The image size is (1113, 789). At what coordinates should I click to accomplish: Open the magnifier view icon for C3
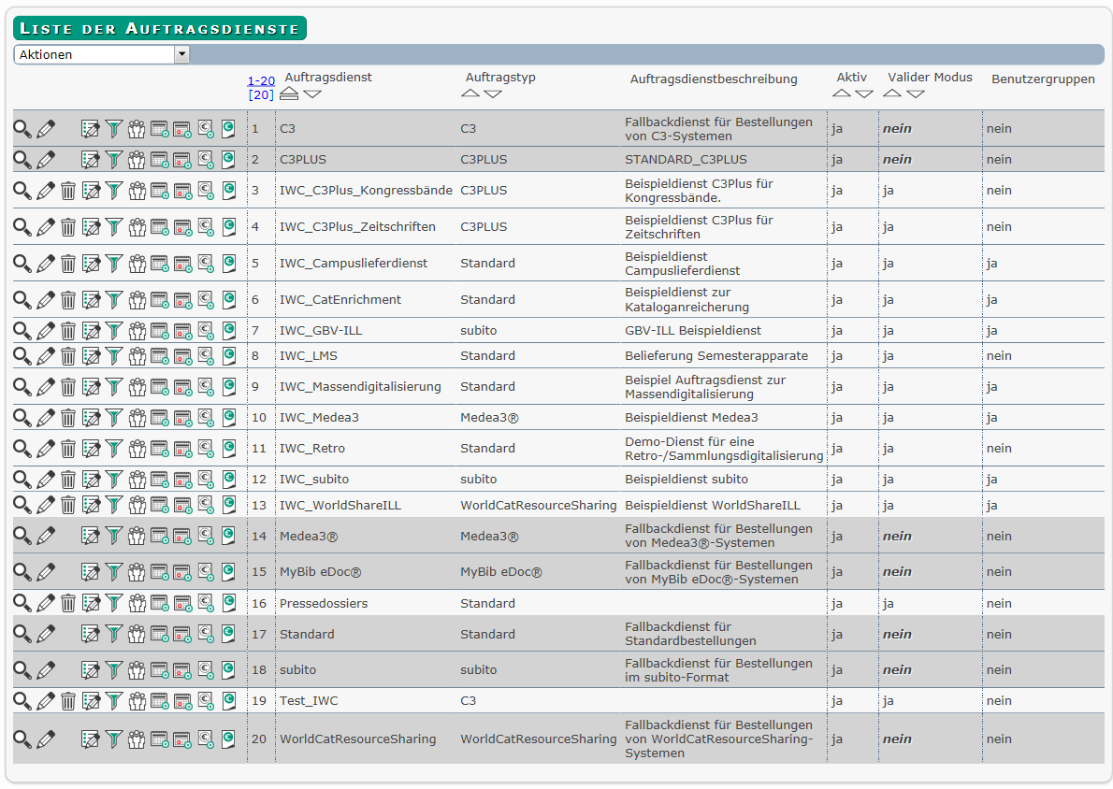(x=22, y=129)
